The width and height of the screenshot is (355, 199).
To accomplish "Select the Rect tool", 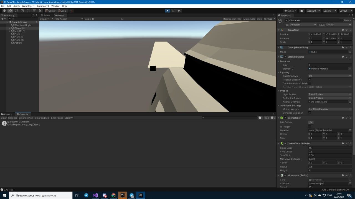I will pos(28,11).
